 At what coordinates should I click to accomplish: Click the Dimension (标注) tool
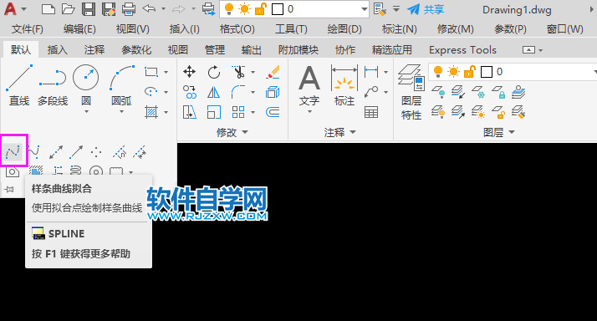[x=344, y=84]
